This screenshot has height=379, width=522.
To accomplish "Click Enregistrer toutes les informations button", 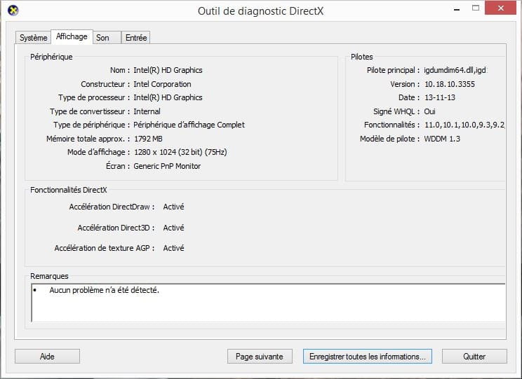I will (368, 357).
